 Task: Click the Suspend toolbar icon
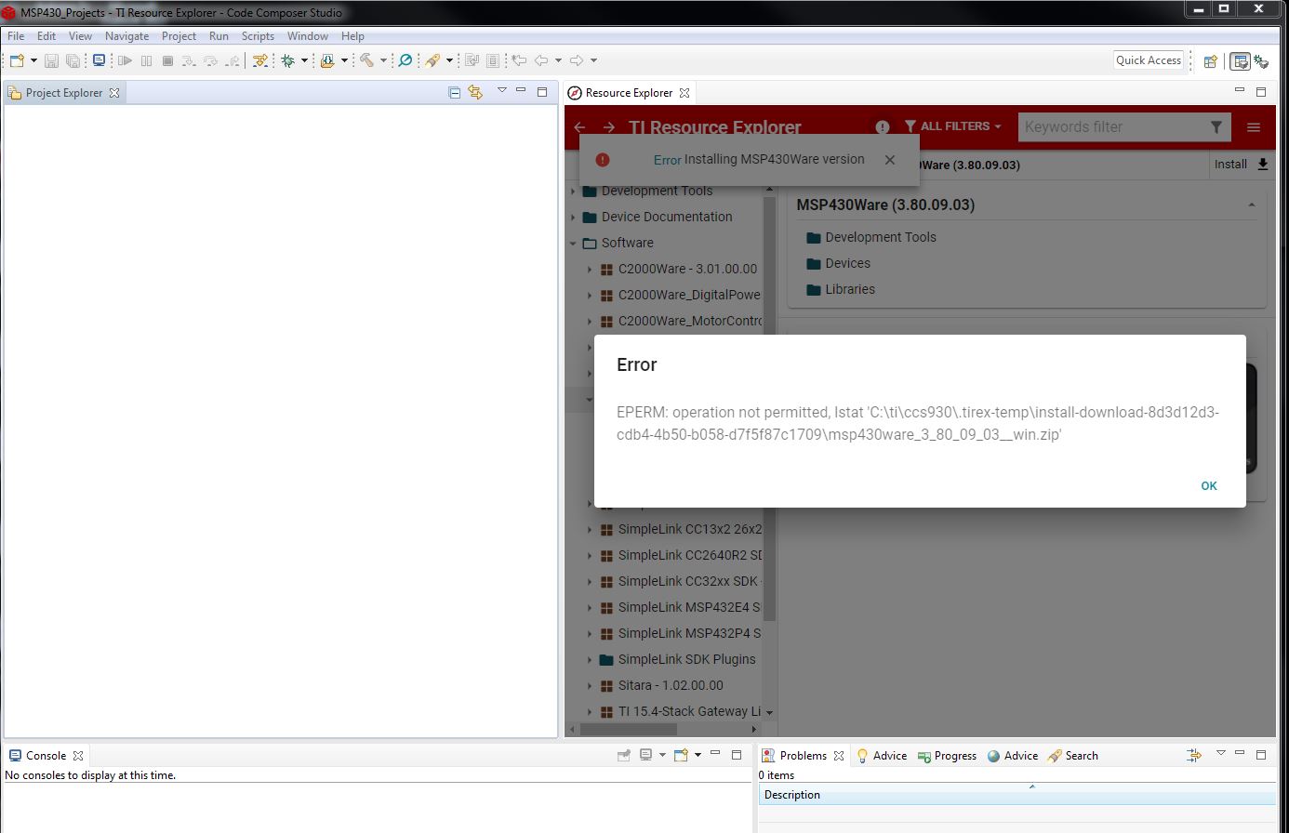[x=146, y=60]
